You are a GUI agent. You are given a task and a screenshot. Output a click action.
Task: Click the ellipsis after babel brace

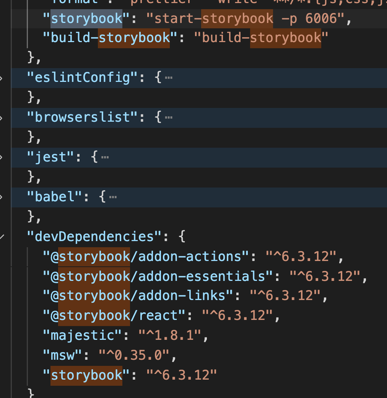click(113, 197)
